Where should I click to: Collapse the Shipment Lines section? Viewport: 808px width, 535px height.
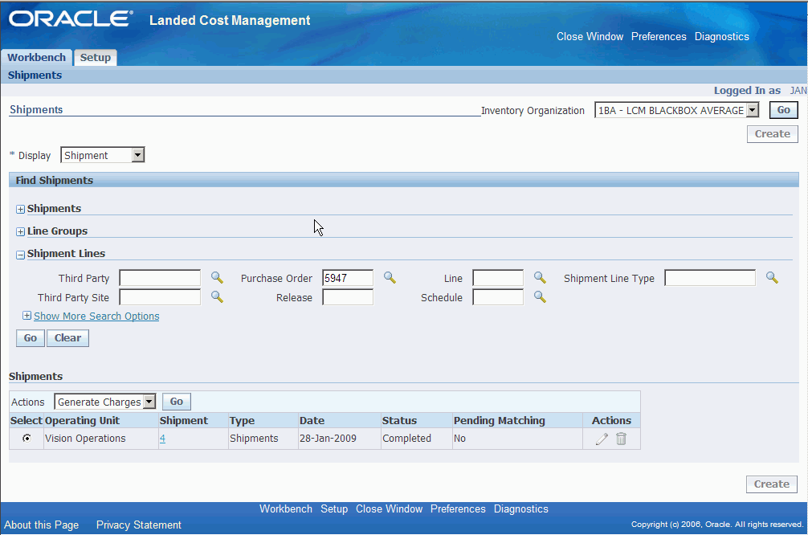coord(21,255)
